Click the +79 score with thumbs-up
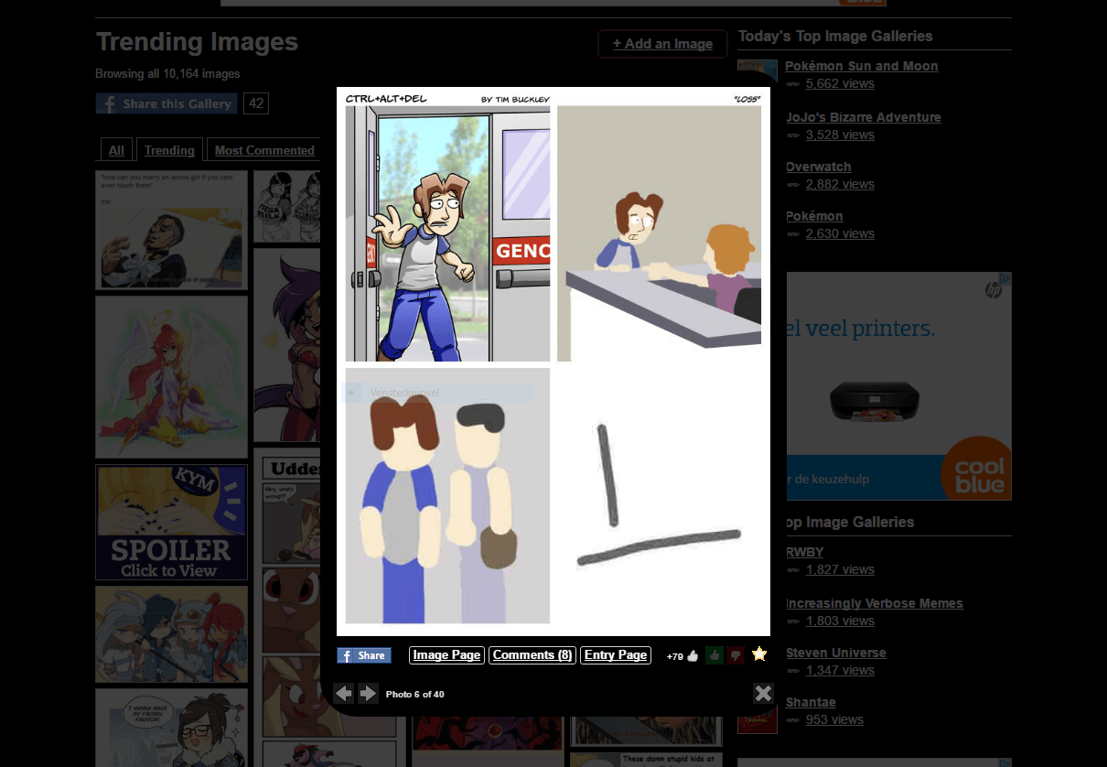 coord(682,656)
